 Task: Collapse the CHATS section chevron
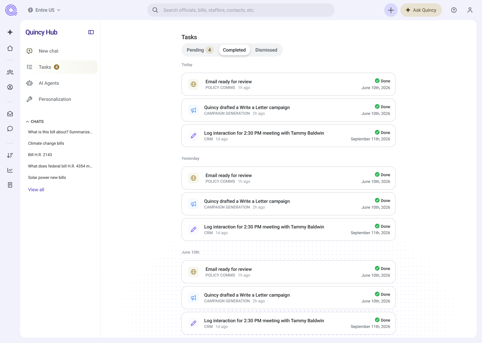(27, 122)
